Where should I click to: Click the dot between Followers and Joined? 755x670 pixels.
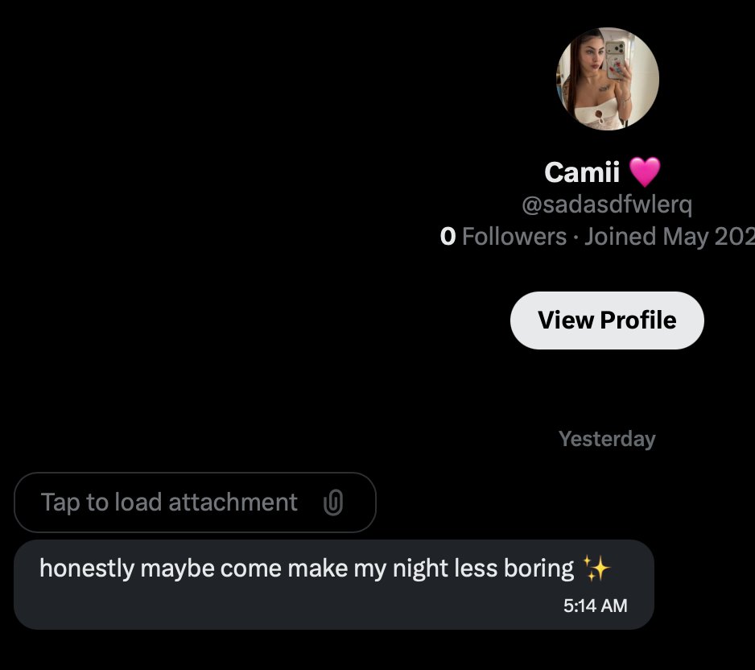pyautogui.click(x=576, y=237)
